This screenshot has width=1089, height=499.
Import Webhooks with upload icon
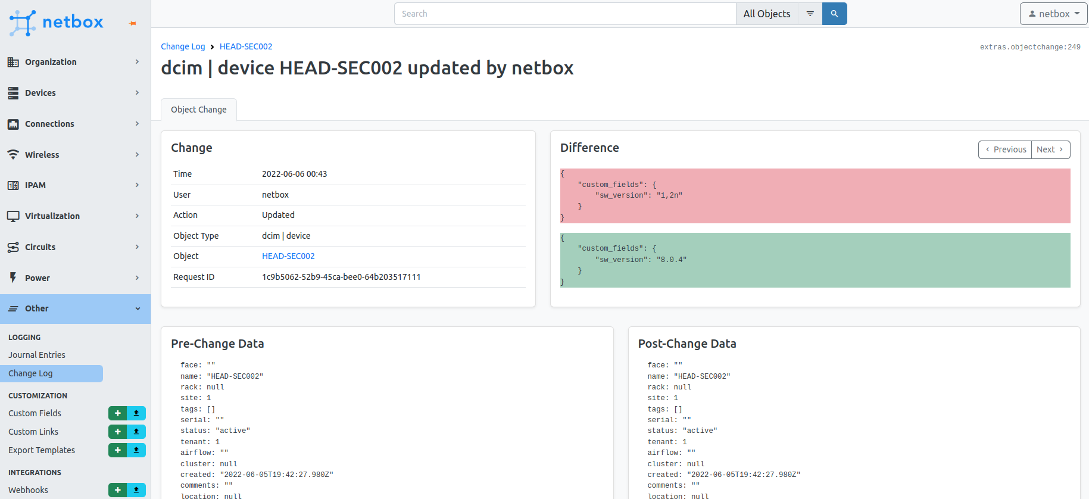point(136,490)
